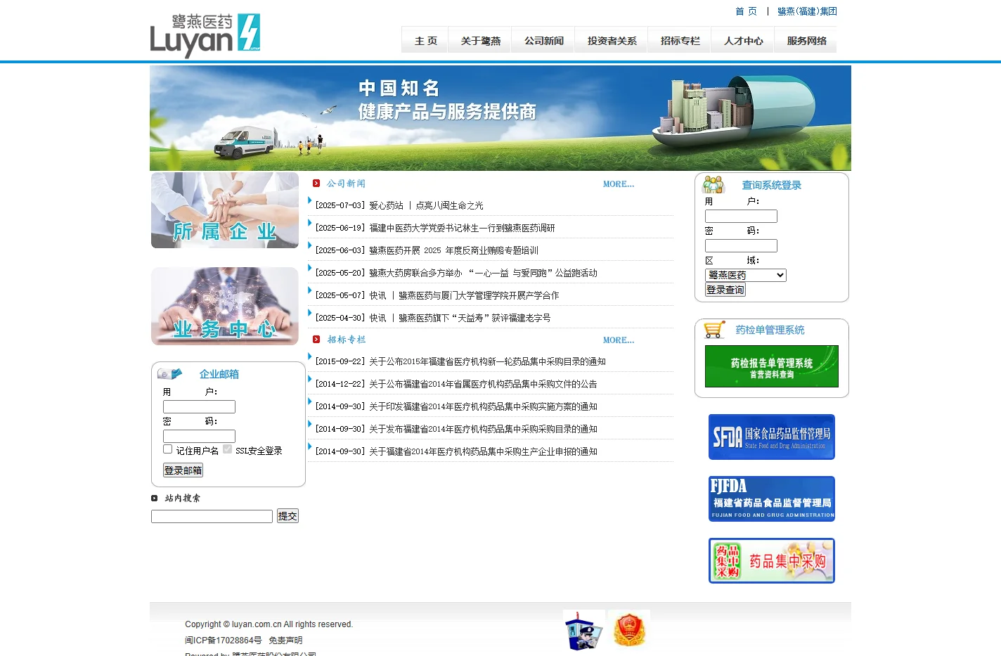The width and height of the screenshot is (1001, 656).
Task: Open the 关于鹭燕 menu item
Action: (x=480, y=41)
